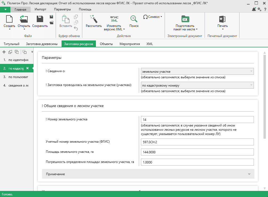
Task: Click the dashed-square move icon in sidebar toolbar
Action: pos(25,52)
